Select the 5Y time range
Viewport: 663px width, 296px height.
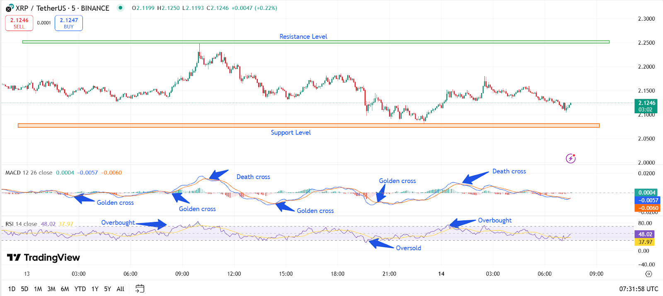click(x=107, y=289)
